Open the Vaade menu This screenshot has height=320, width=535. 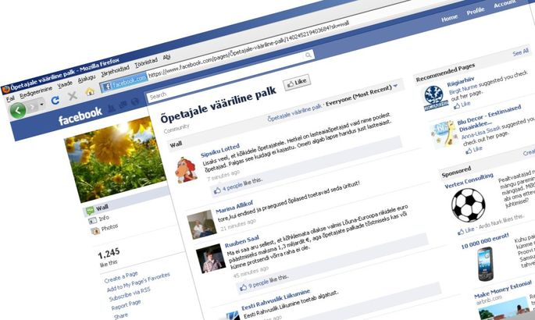(65, 84)
